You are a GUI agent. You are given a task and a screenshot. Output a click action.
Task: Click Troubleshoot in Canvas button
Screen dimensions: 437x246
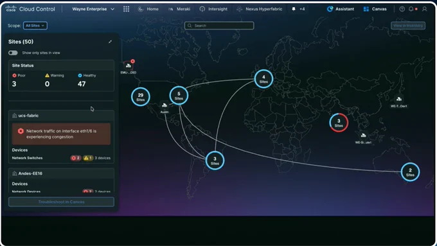point(61,202)
